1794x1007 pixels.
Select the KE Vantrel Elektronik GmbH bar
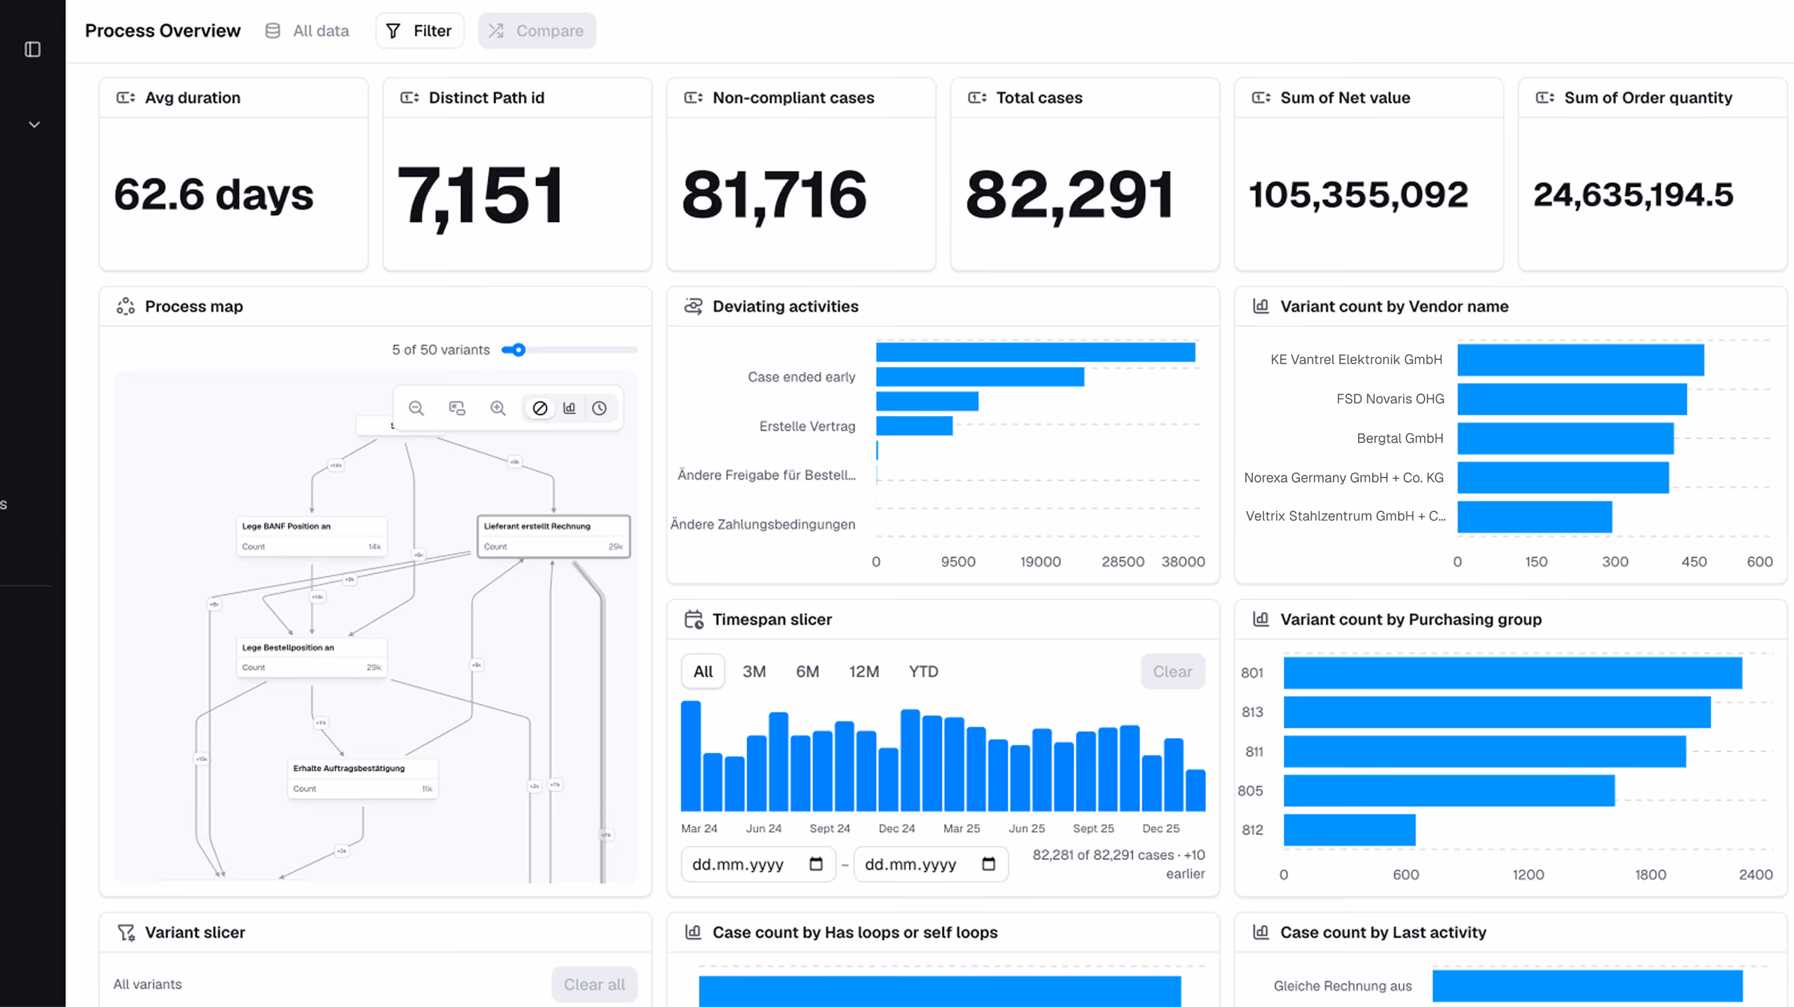(1580, 360)
